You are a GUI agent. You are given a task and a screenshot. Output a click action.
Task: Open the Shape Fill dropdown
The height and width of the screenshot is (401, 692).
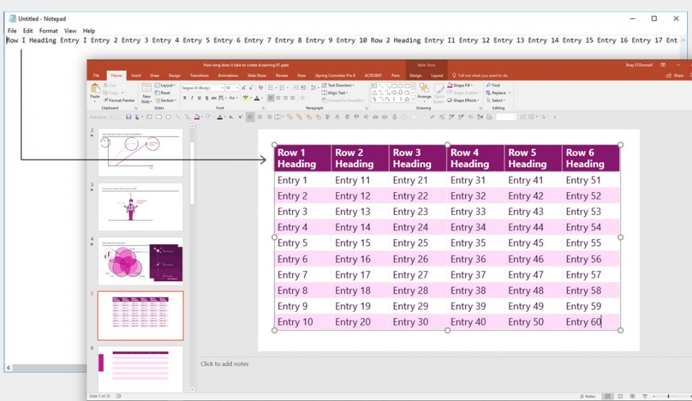click(462, 85)
